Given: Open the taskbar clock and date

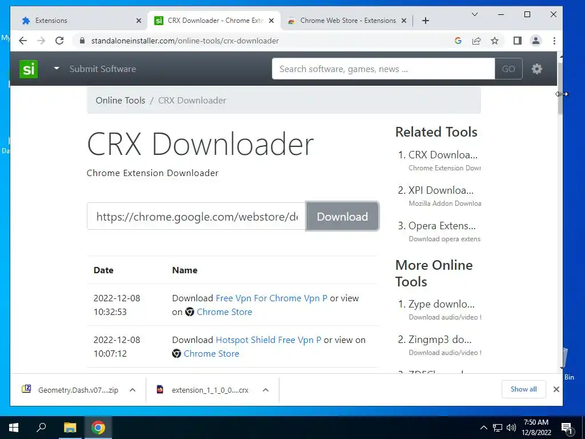Looking at the screenshot, I should (536, 428).
